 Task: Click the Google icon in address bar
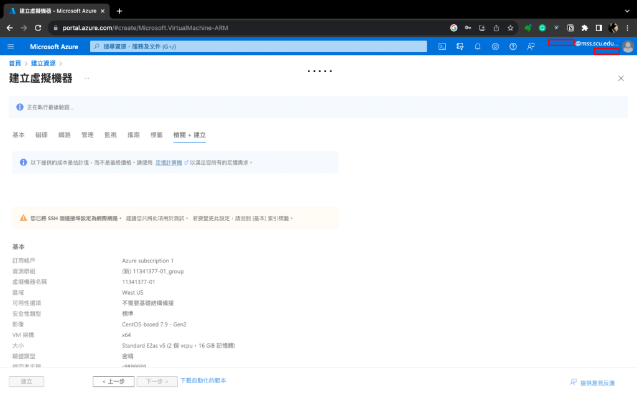tap(453, 28)
